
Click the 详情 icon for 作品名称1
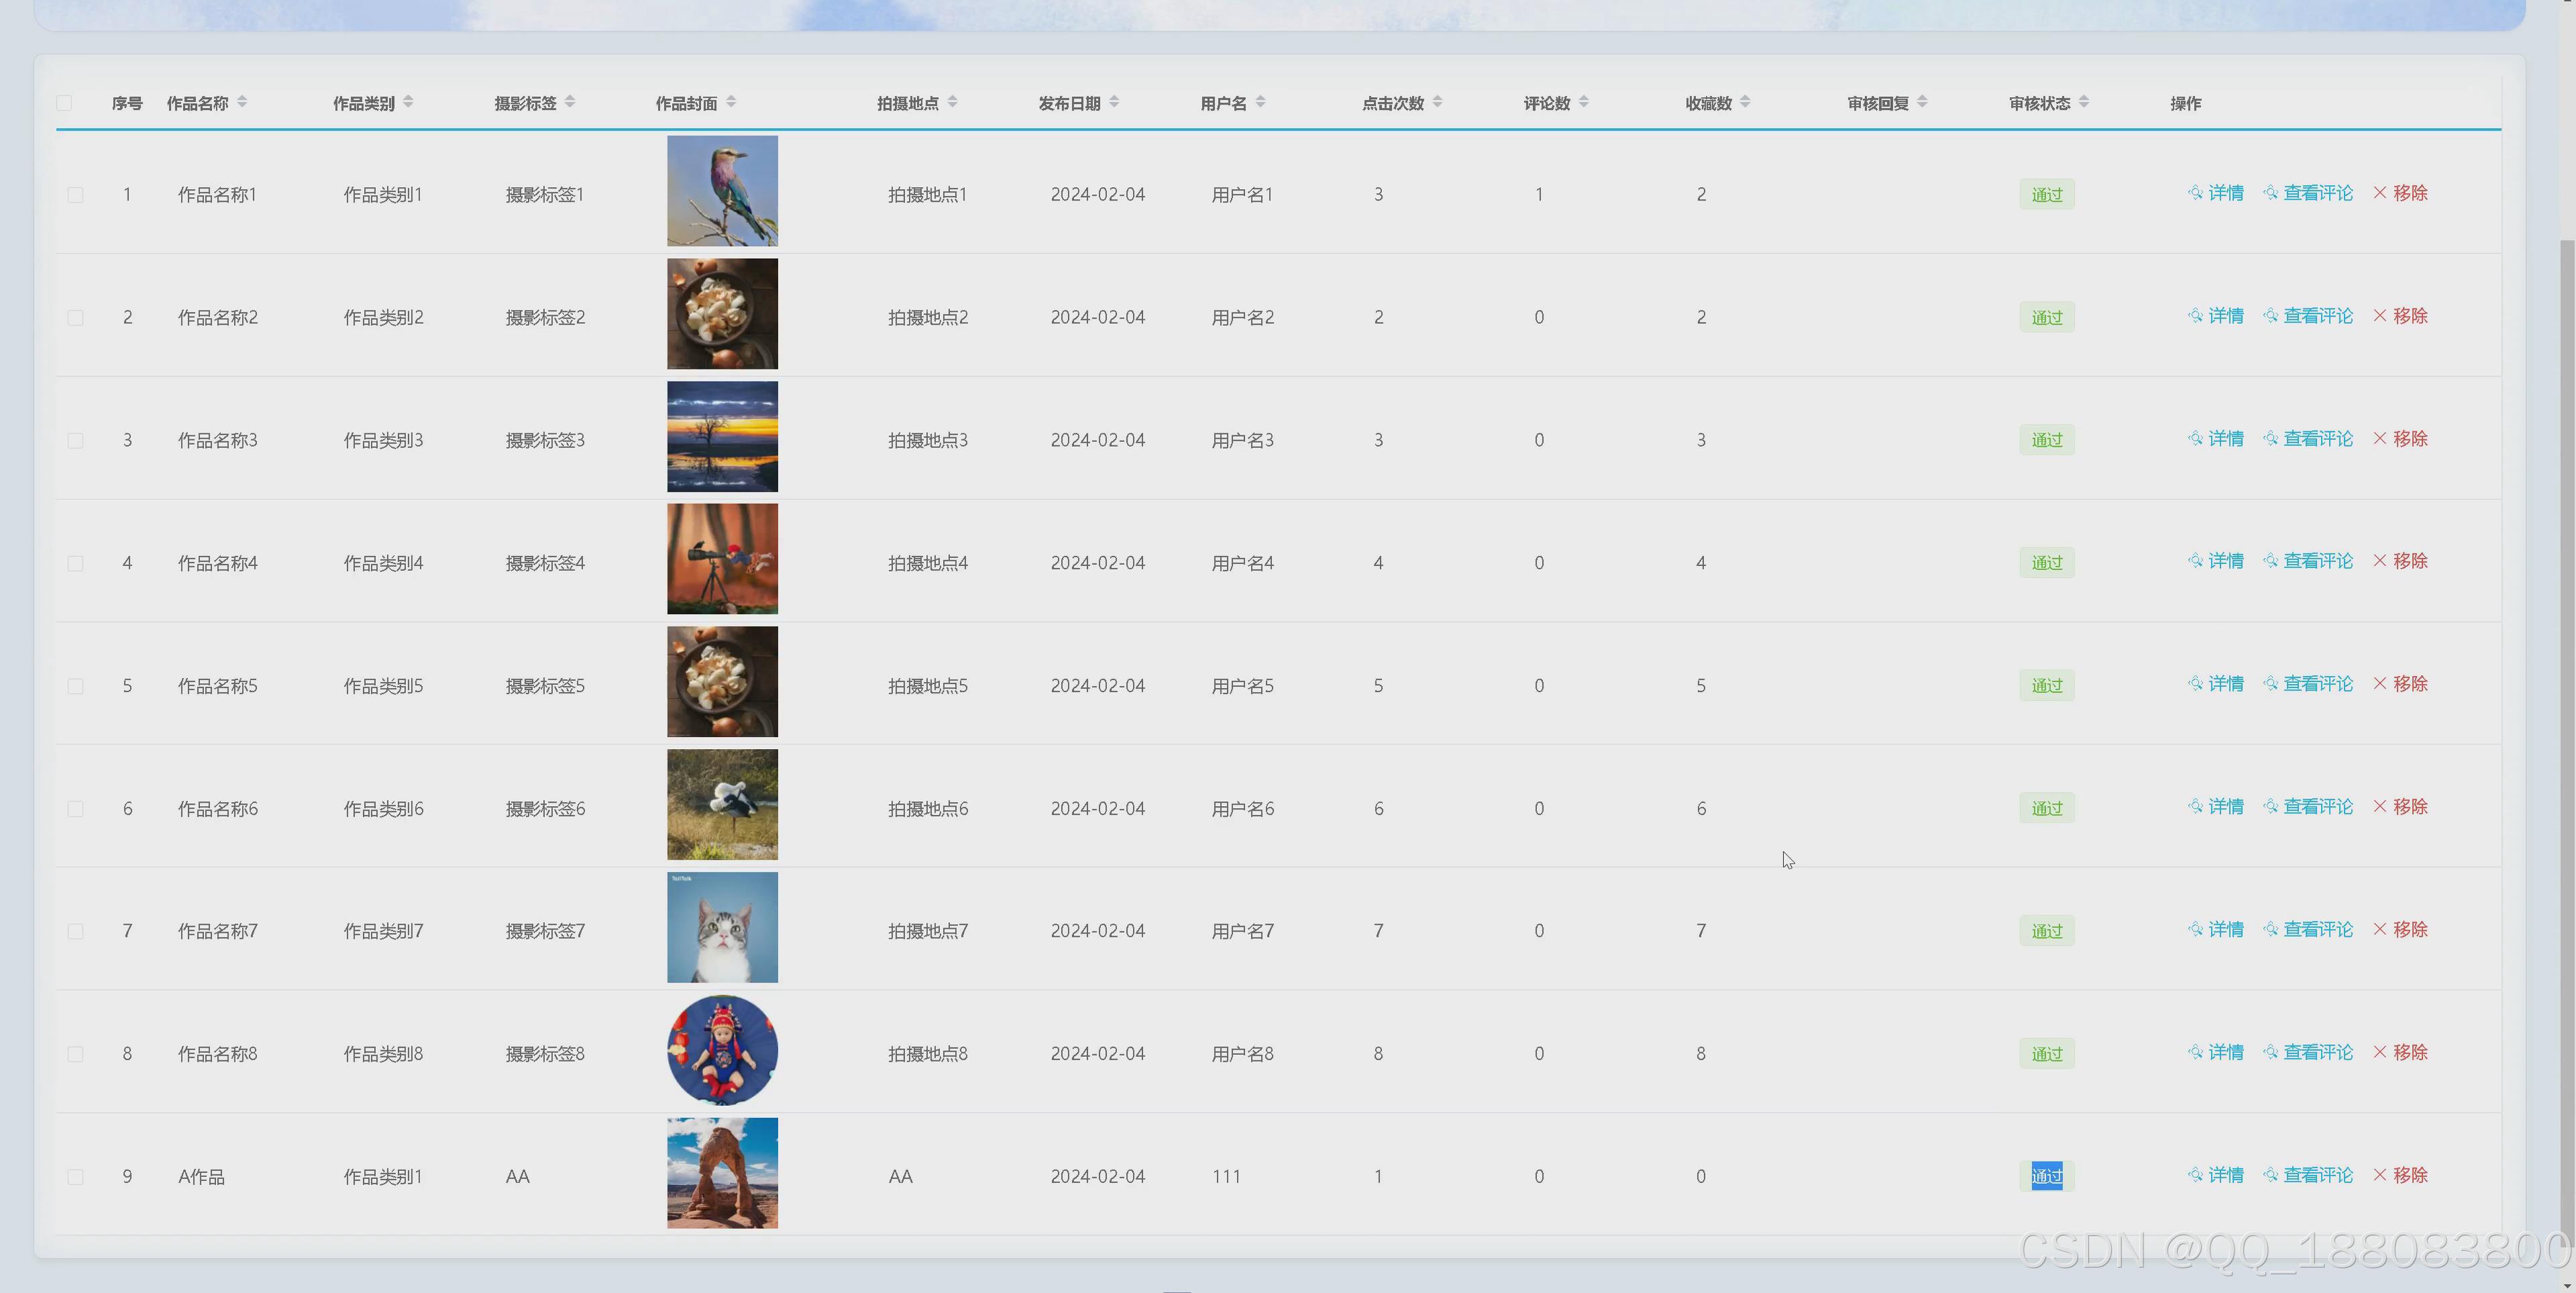[2195, 193]
